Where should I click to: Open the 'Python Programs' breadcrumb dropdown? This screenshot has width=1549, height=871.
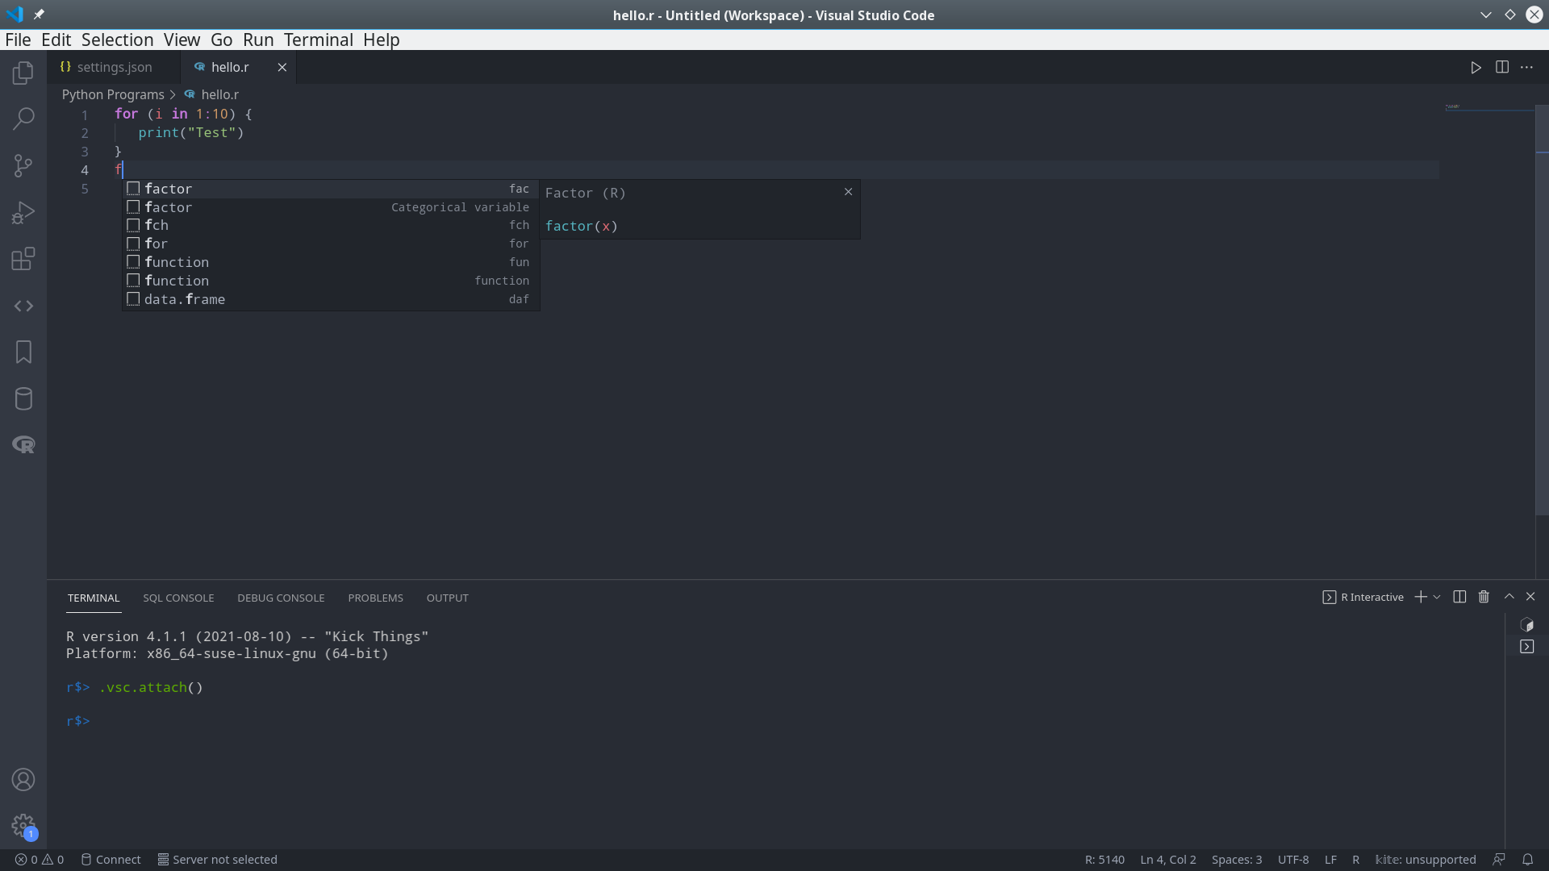pyautogui.click(x=111, y=94)
